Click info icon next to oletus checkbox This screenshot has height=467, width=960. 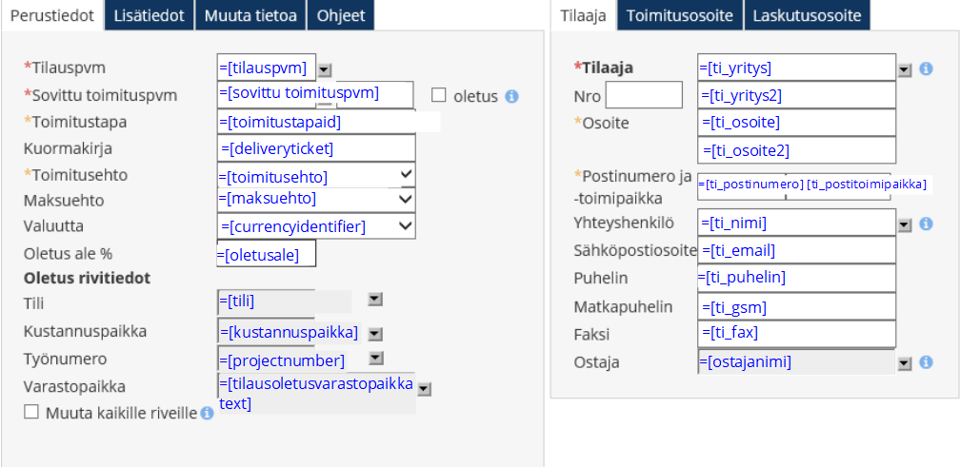(x=511, y=96)
